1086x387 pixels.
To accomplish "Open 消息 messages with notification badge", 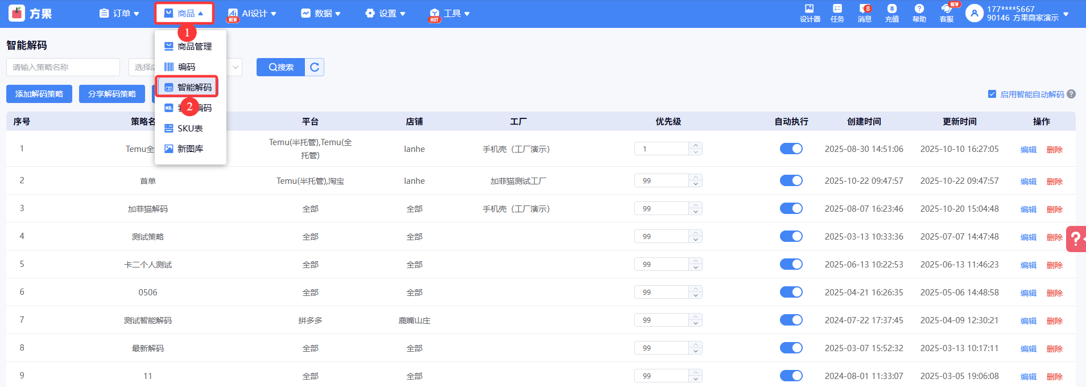I will click(x=864, y=13).
